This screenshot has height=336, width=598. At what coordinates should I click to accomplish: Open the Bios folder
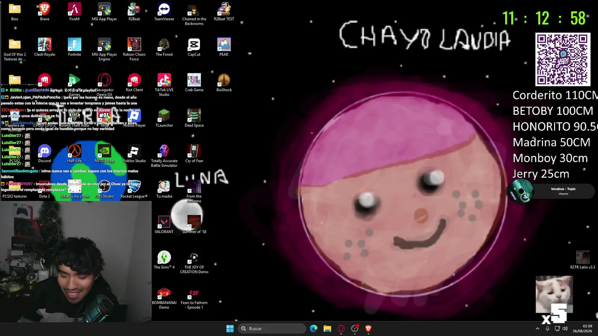[14, 12]
